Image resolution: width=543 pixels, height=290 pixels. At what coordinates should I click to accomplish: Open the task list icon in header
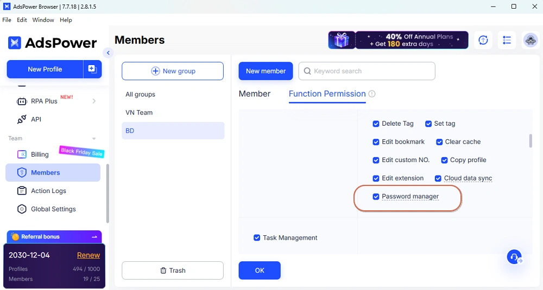click(507, 40)
